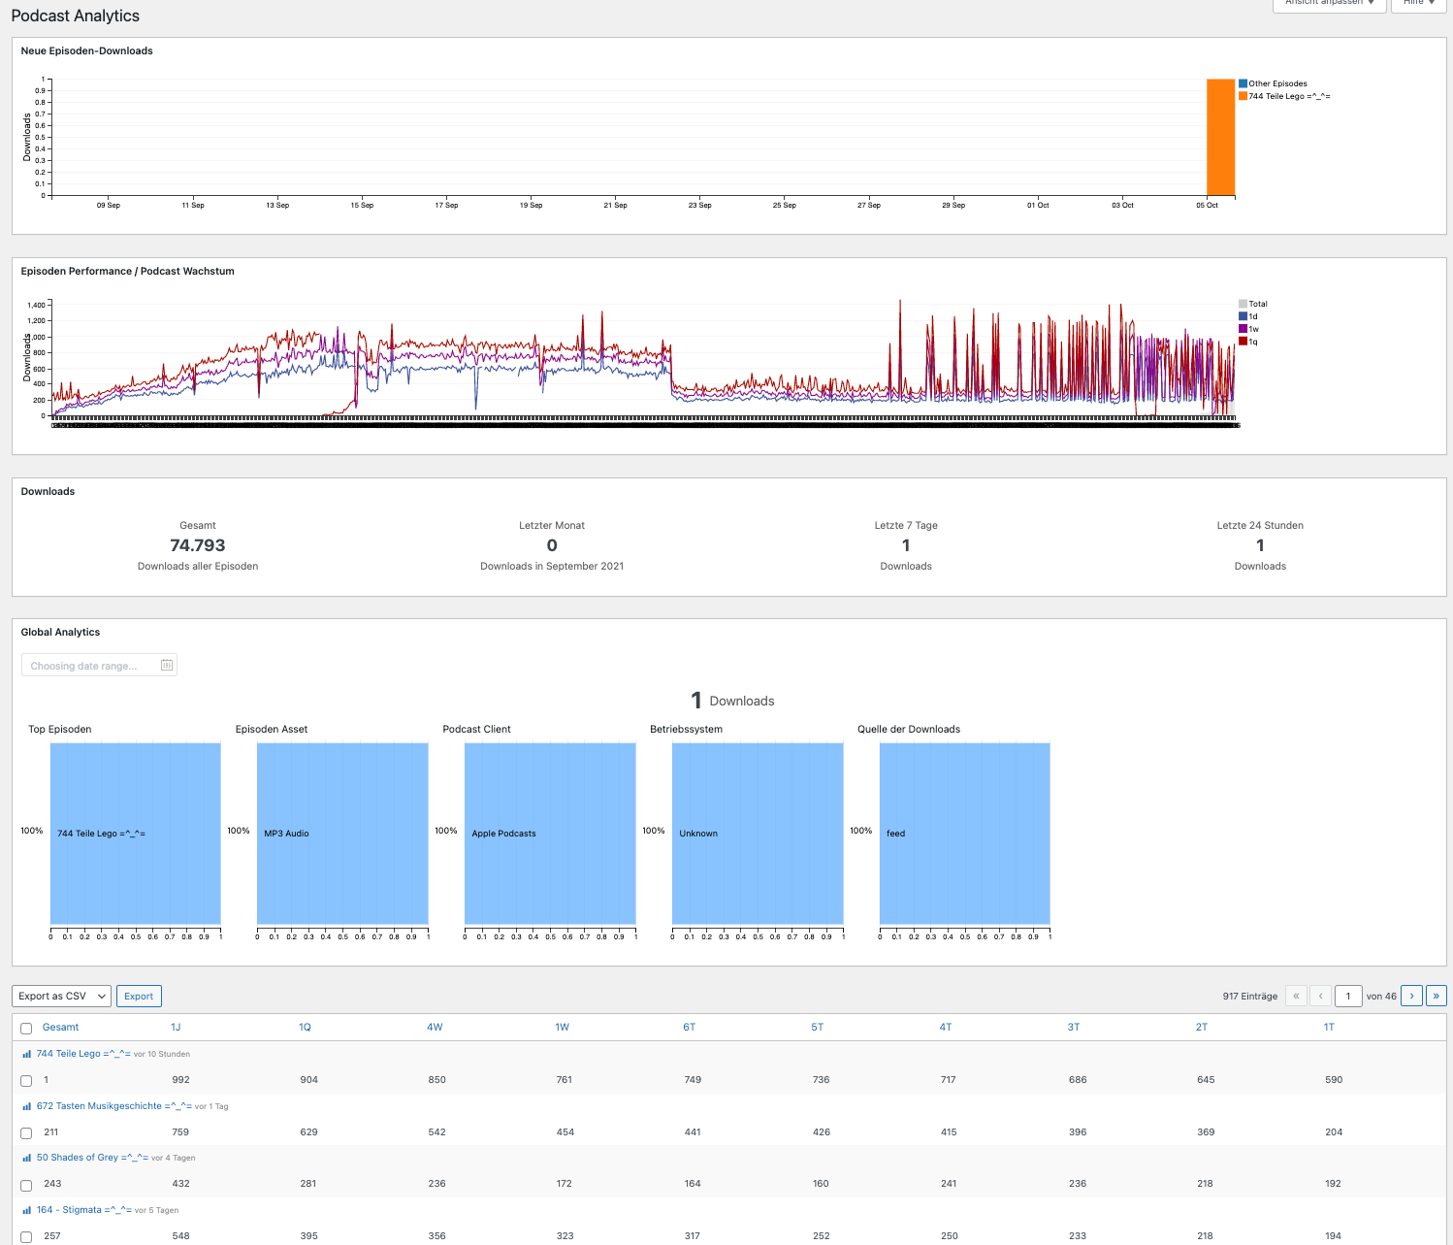
Task: Click the Letzte 7 Tage label
Action: pos(906,526)
